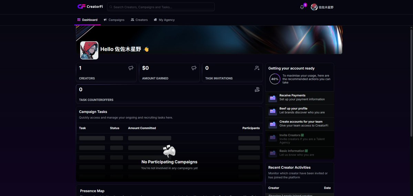
Task: Click the Basic Information green checkmark
Action: tap(306, 151)
